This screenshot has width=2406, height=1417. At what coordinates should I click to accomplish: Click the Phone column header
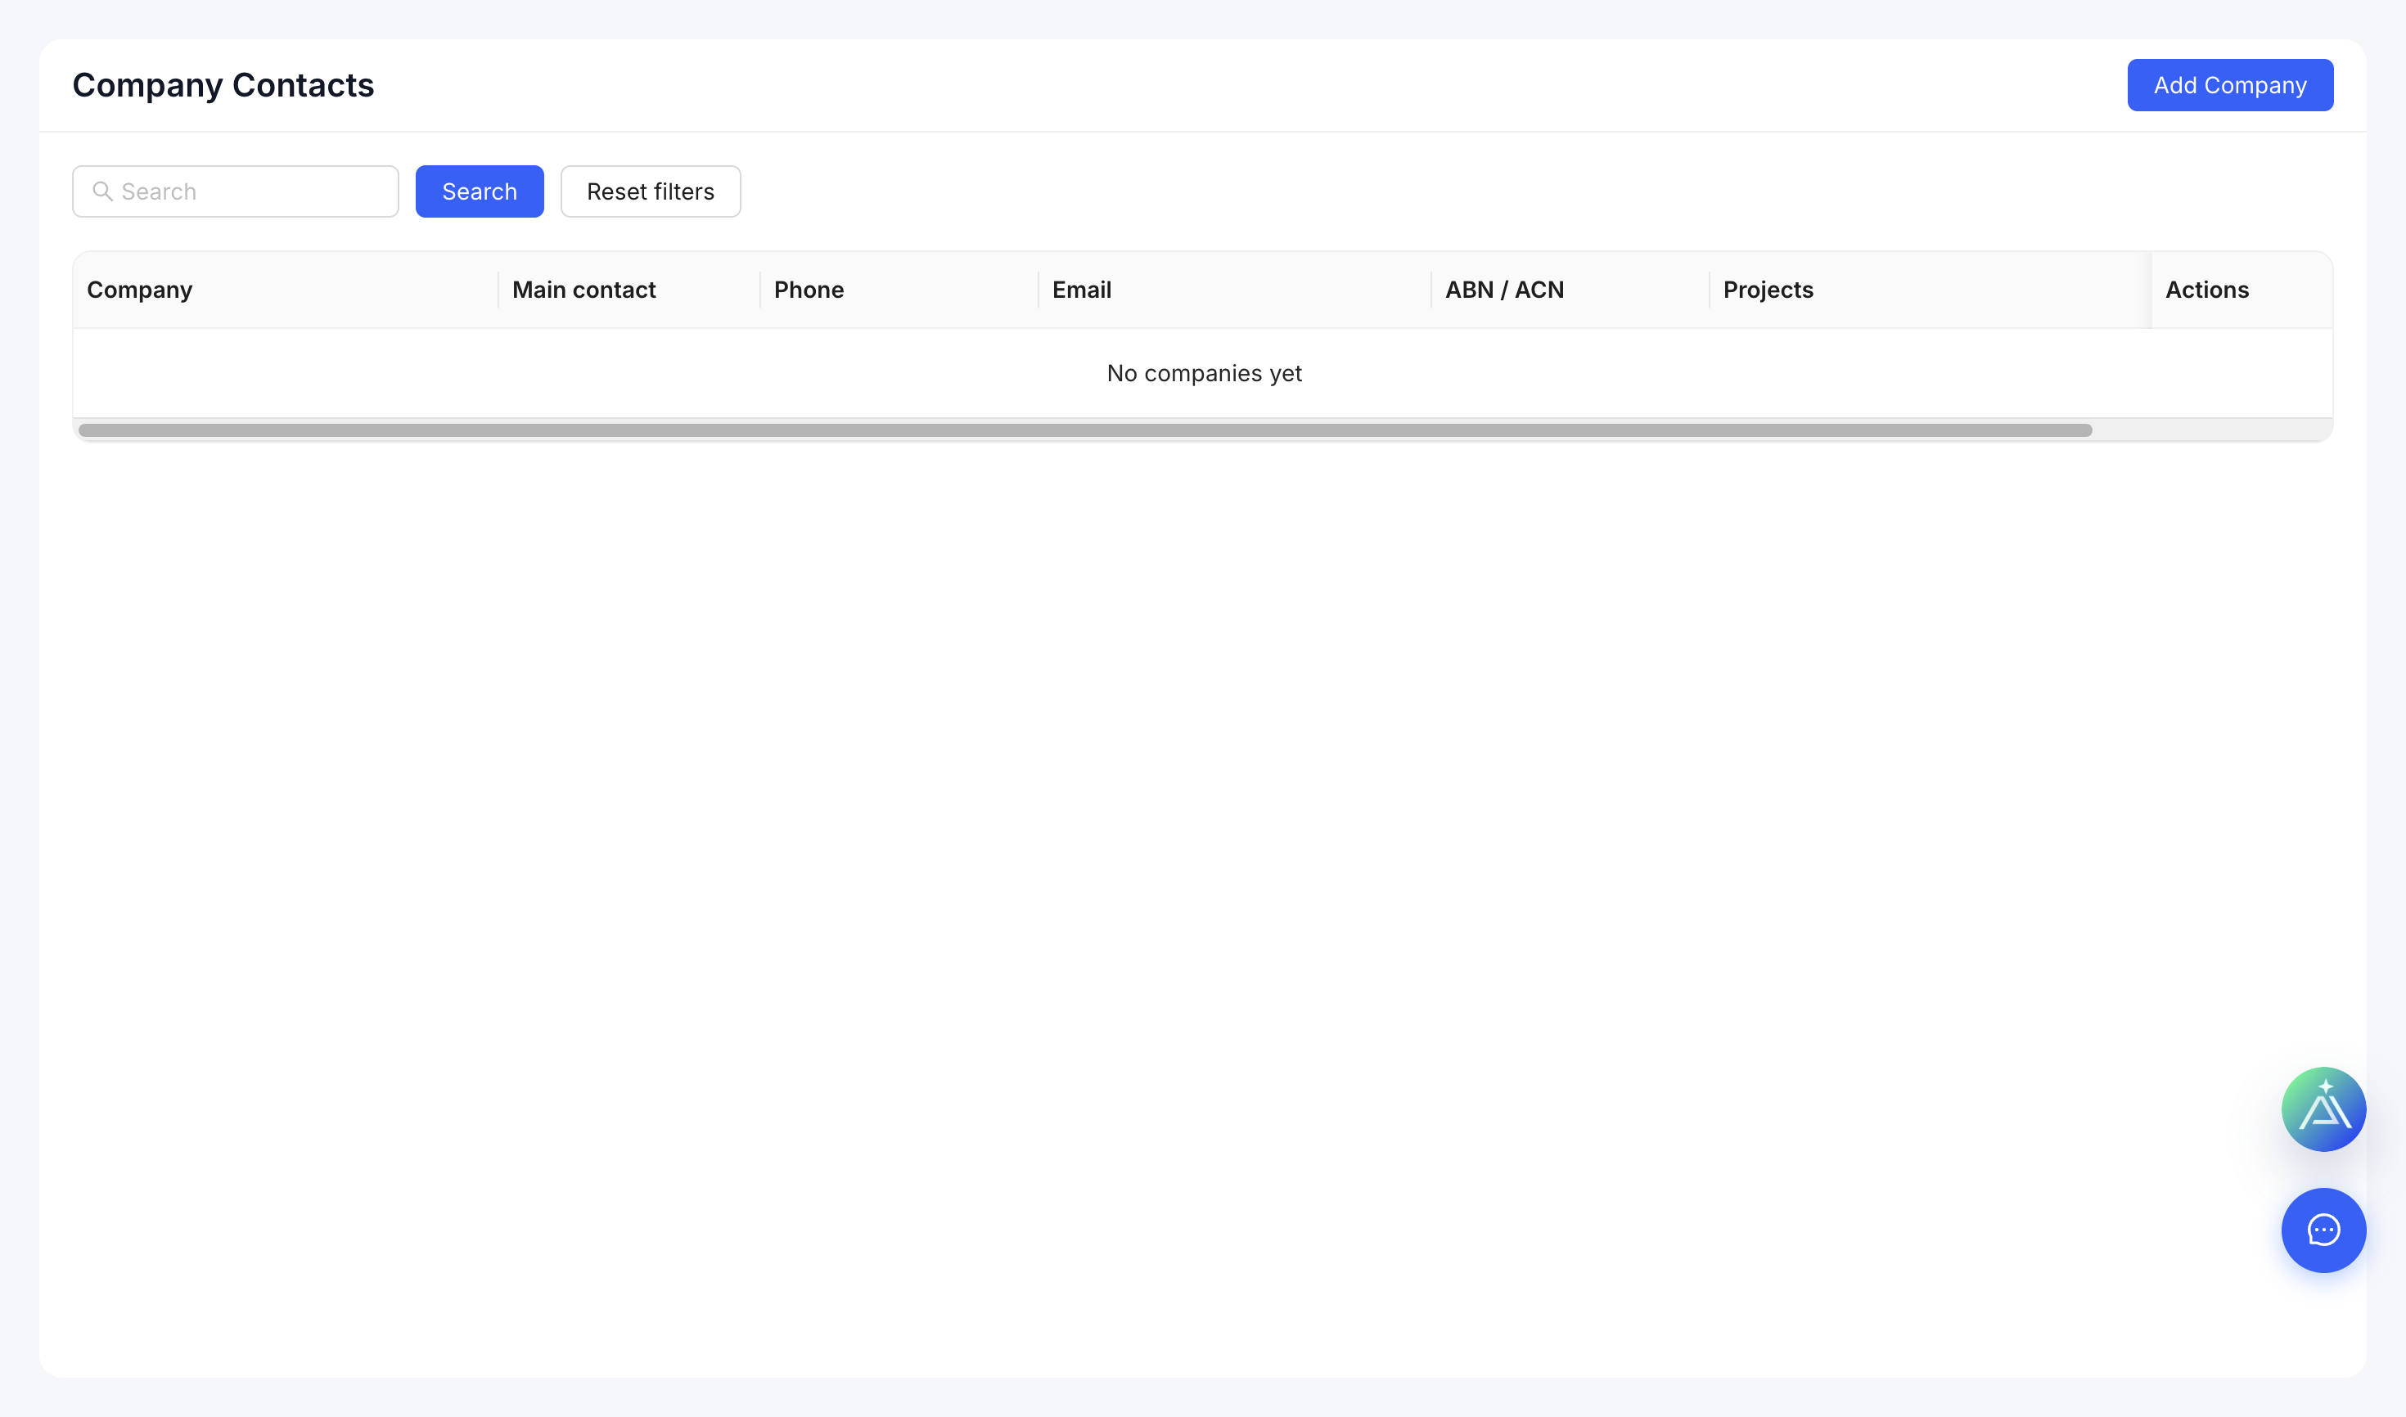[899, 290]
